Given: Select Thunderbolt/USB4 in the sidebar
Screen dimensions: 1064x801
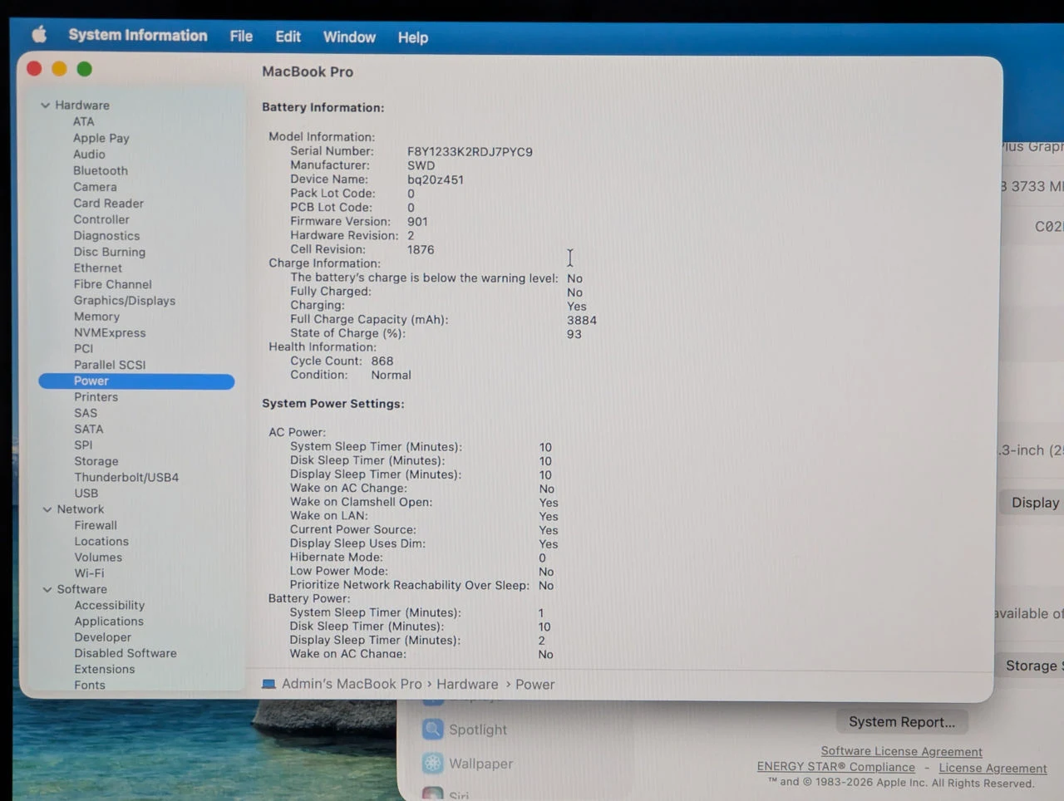Looking at the screenshot, I should click(x=126, y=477).
